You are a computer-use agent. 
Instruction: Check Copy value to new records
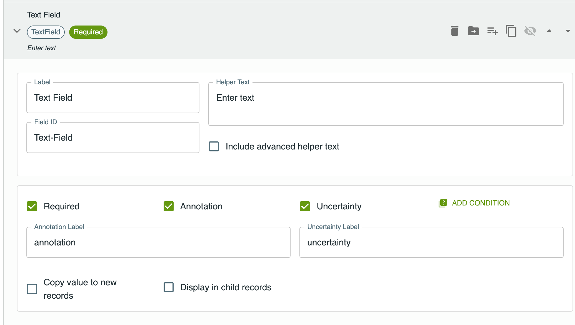click(32, 289)
